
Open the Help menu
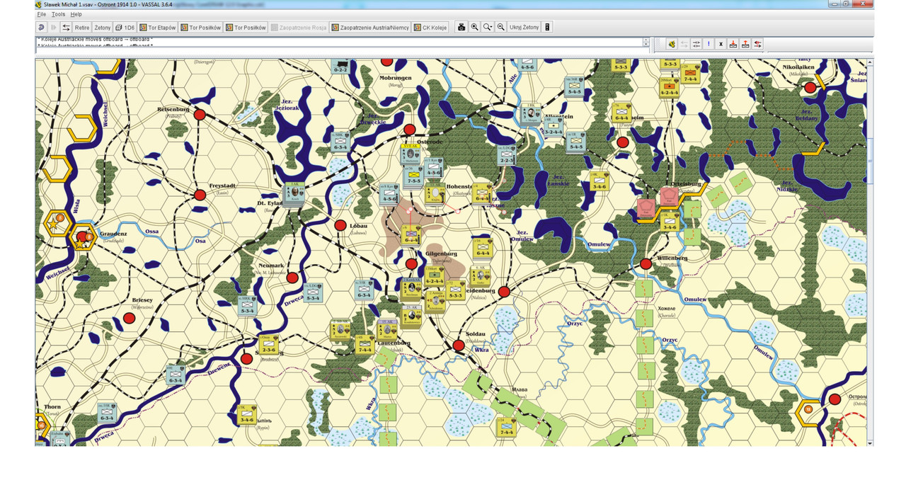[76, 14]
